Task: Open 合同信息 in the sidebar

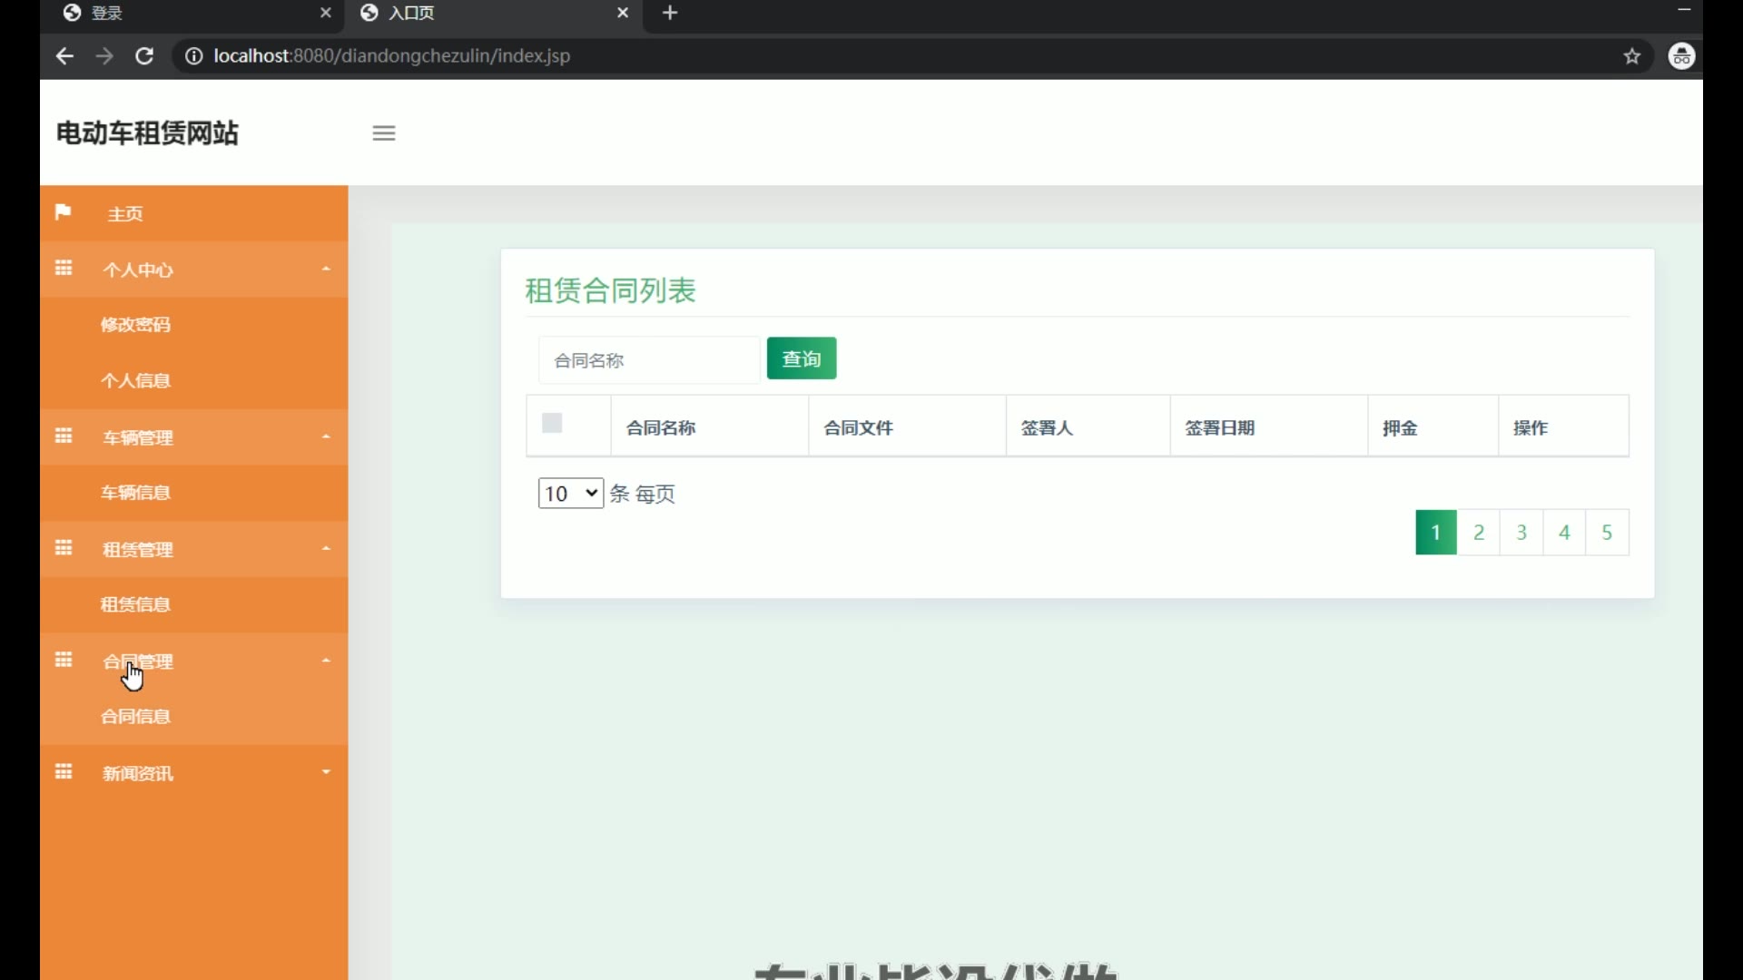Action: [136, 717]
